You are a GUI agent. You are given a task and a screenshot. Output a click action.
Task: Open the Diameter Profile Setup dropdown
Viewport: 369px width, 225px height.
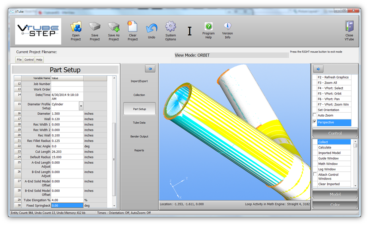pos(81,106)
